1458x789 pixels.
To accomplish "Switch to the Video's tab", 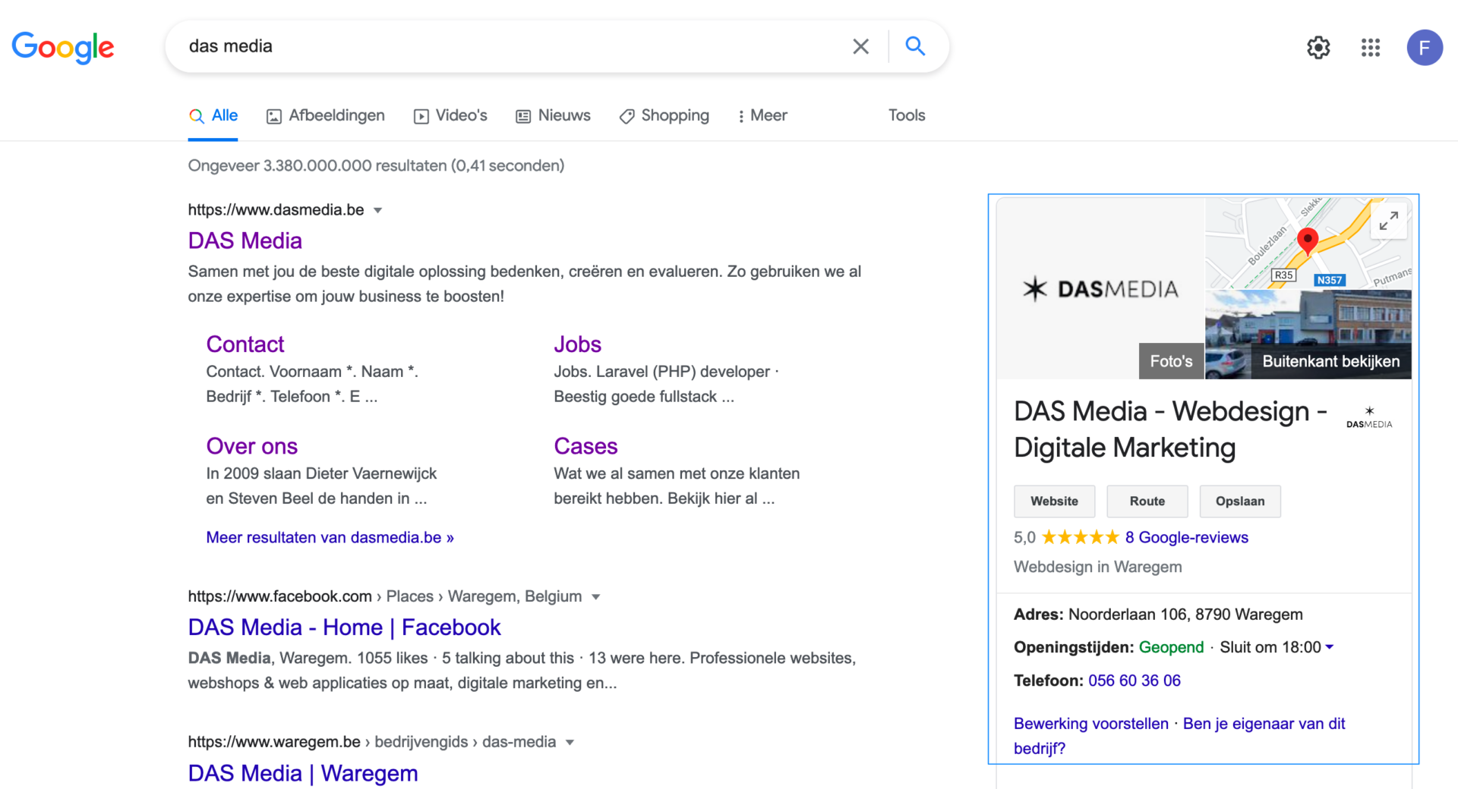I will [x=450, y=116].
